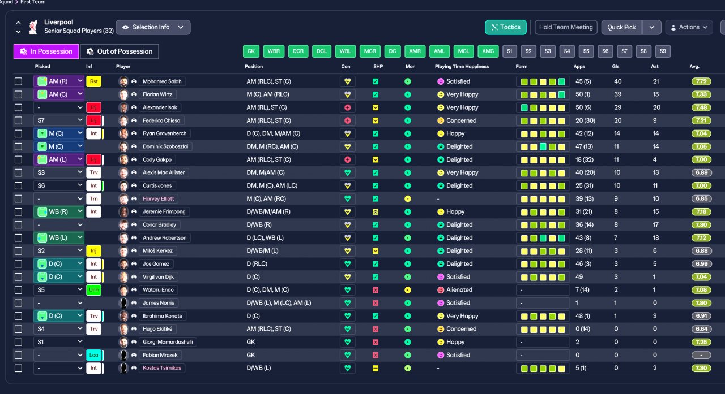
Task: Click the form squares for Kostas Tsimikas
Action: click(x=543, y=368)
